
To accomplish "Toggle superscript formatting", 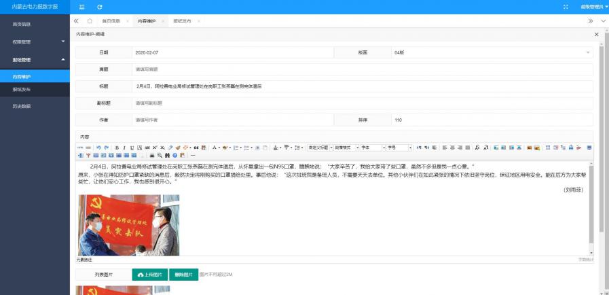I will coord(155,147).
